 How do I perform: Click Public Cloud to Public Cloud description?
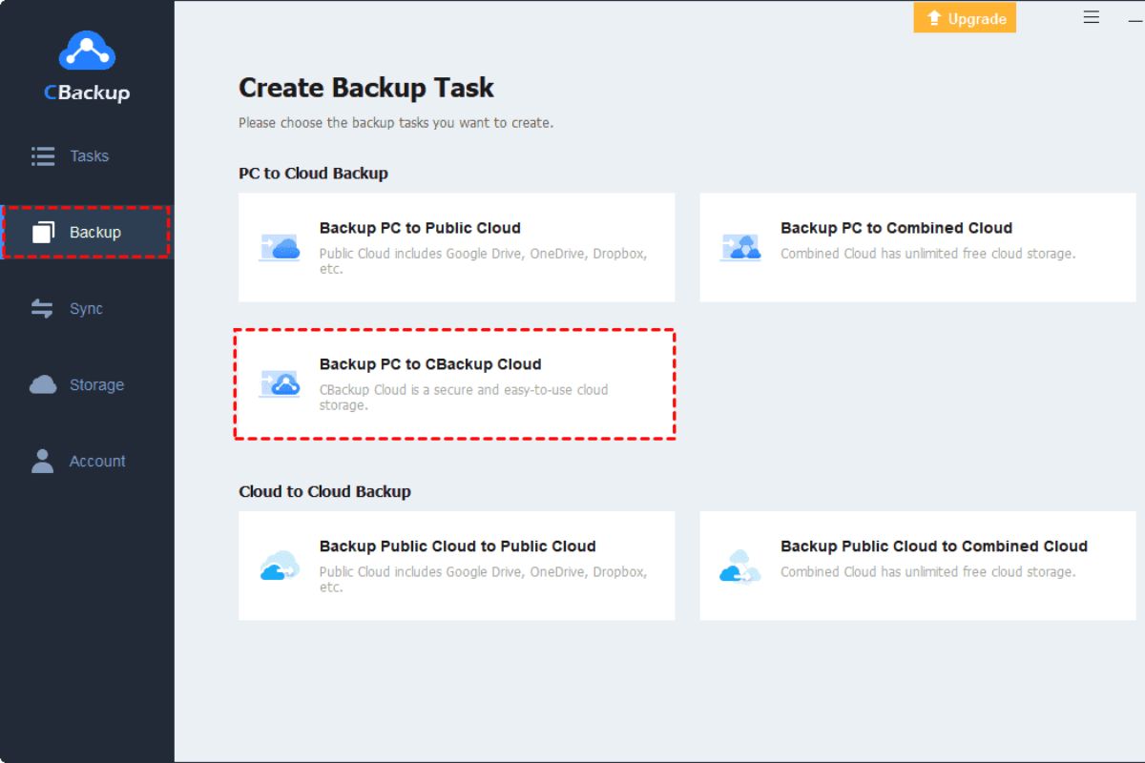click(483, 580)
